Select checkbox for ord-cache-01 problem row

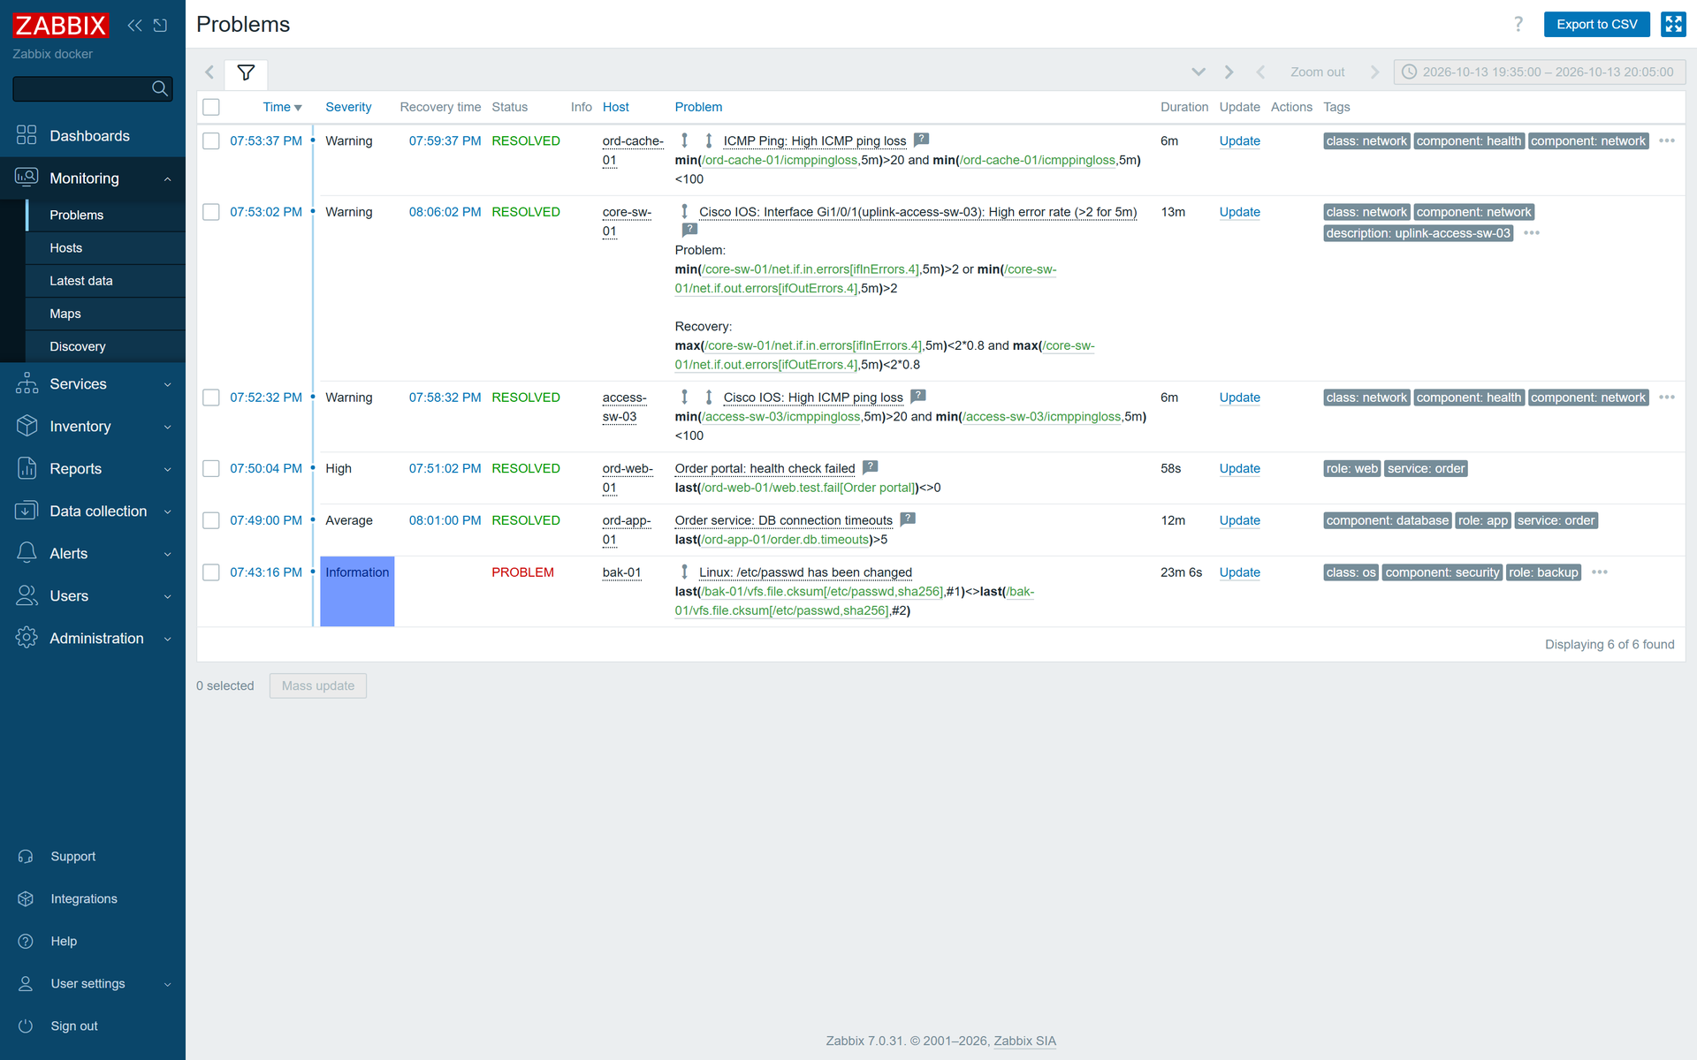211,141
